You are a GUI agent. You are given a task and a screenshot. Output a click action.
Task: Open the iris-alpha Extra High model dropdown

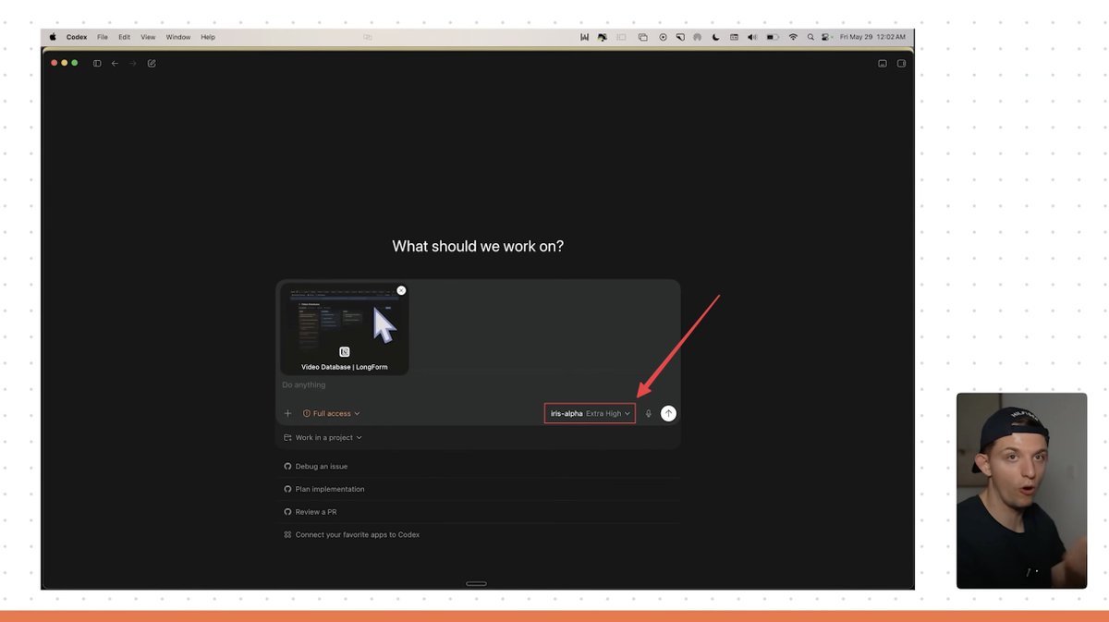[x=590, y=413]
